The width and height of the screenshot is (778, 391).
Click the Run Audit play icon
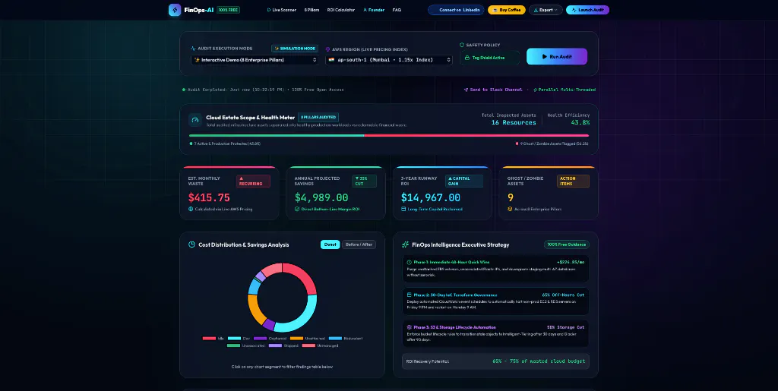544,56
